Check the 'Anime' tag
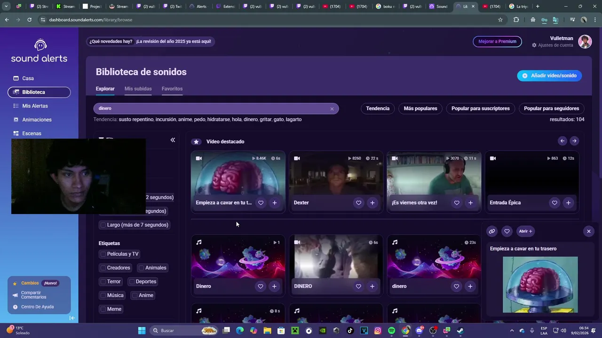This screenshot has width=602, height=338. tap(135, 295)
